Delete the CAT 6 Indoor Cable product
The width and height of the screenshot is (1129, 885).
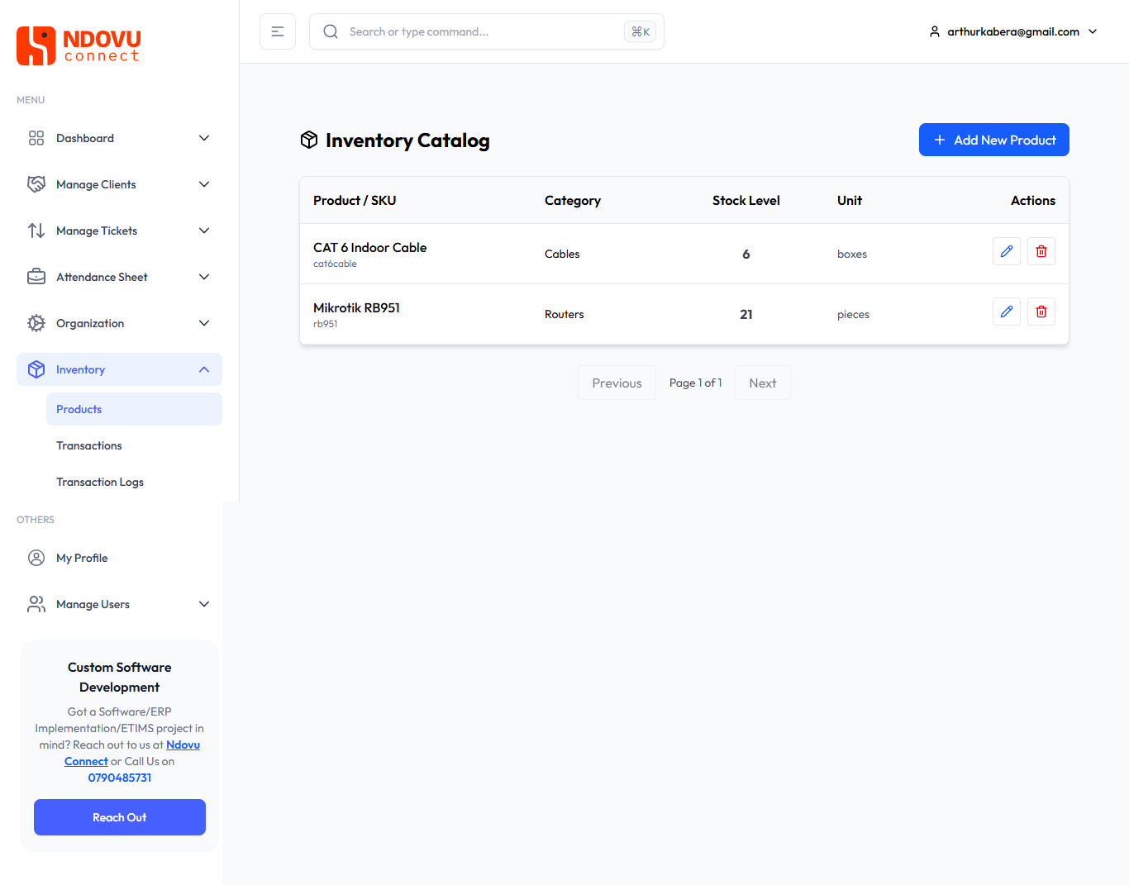pos(1041,251)
